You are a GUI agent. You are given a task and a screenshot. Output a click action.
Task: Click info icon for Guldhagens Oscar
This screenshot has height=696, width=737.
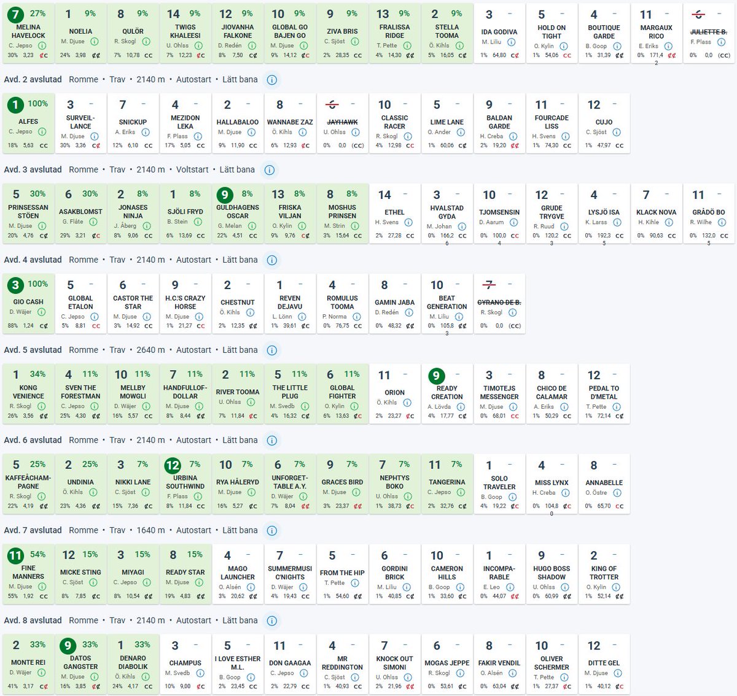click(251, 226)
